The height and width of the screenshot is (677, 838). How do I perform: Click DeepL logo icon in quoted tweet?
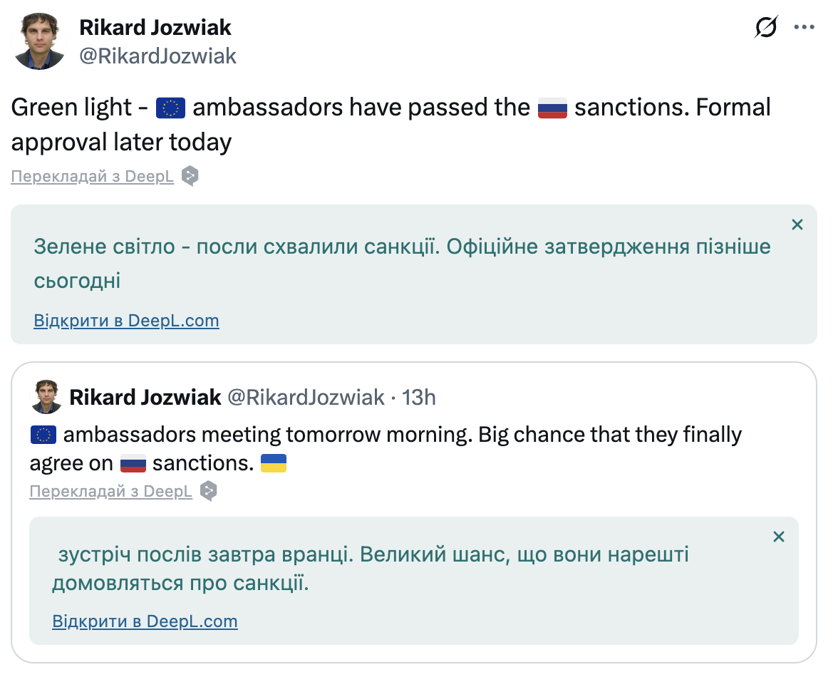(208, 490)
